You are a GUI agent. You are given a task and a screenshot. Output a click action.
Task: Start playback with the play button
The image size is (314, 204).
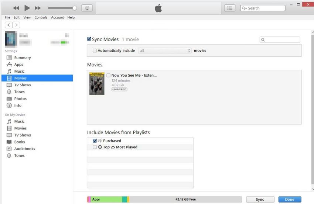[x=27, y=8]
